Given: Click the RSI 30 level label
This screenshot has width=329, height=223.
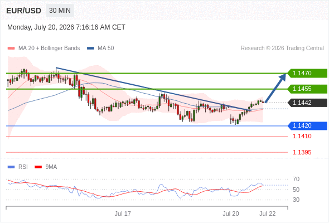Looking at the screenshot, I should [x=296, y=200].
